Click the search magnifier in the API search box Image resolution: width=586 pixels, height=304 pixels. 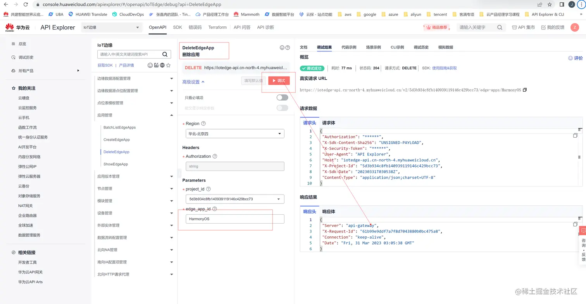[165, 54]
